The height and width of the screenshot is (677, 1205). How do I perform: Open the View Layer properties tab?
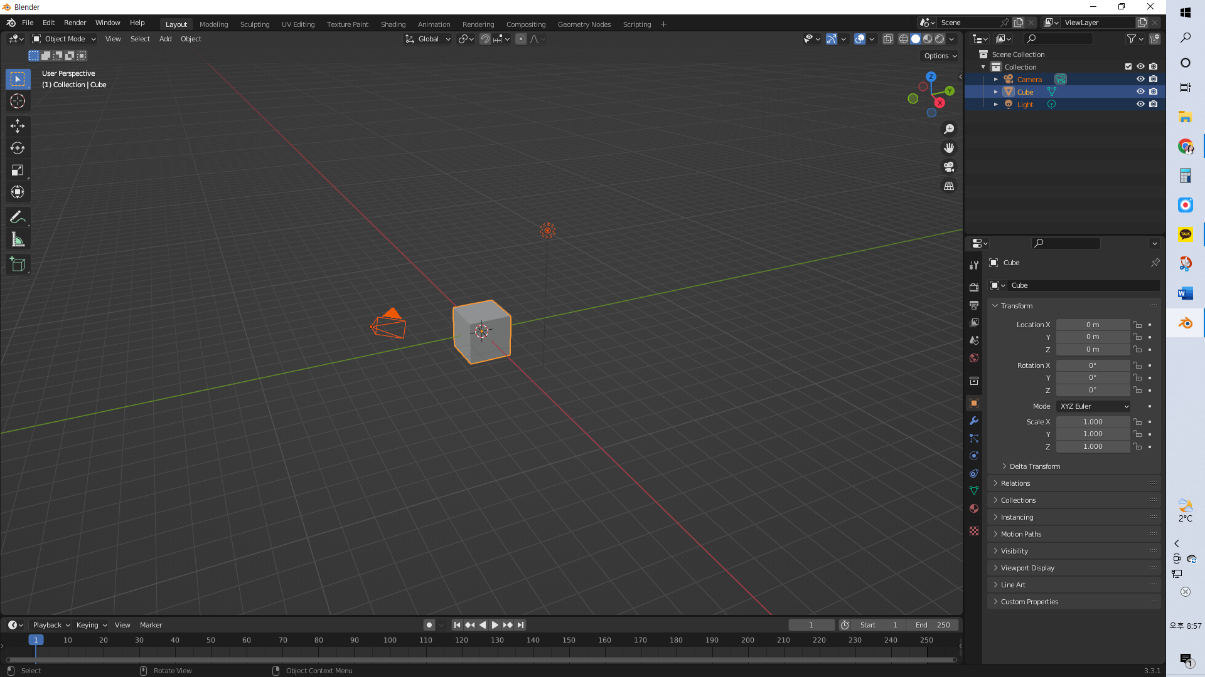point(974,323)
